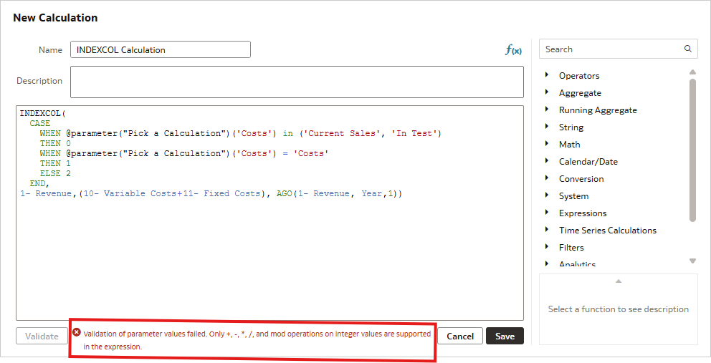The width and height of the screenshot is (711, 363).
Task: Click the END, keyword in expression
Action: 39,183
